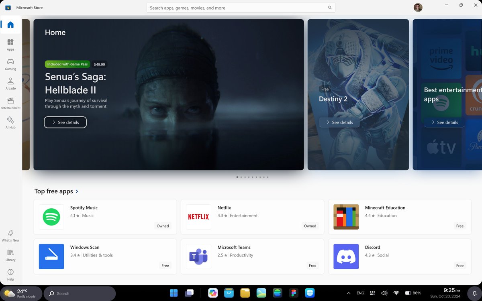This screenshot has height=301, width=482.
Task: Open the Gaming section
Action: [x=10, y=63]
